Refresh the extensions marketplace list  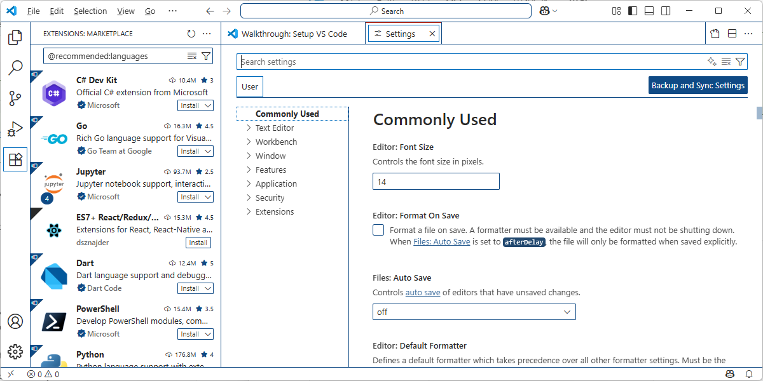191,34
